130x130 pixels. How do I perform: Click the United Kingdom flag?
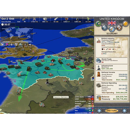[x=112, y=23]
